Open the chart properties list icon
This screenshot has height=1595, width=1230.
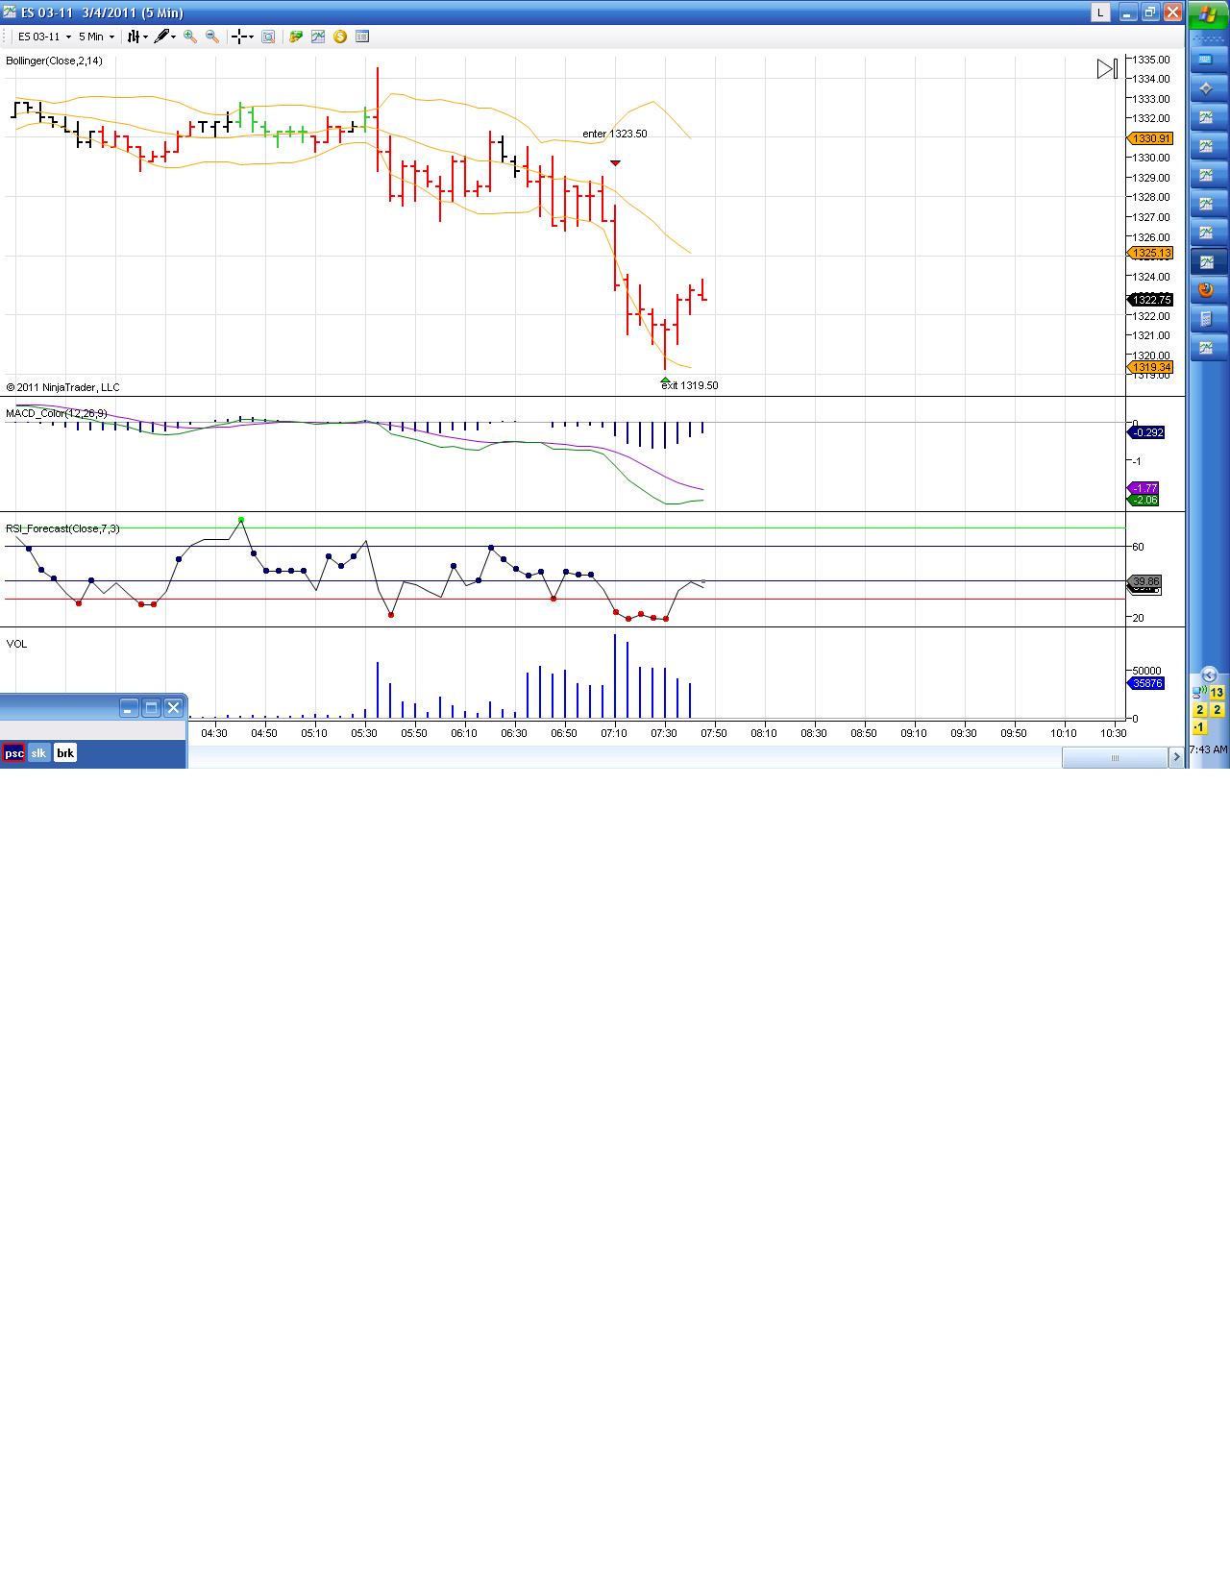pos(362,37)
